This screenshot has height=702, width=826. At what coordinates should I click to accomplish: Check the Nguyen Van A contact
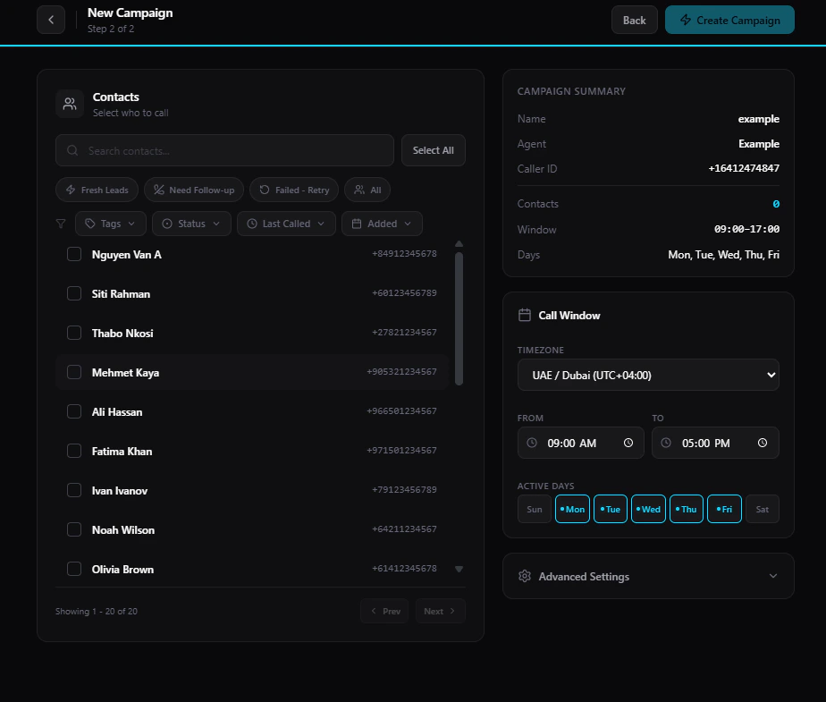coord(74,254)
